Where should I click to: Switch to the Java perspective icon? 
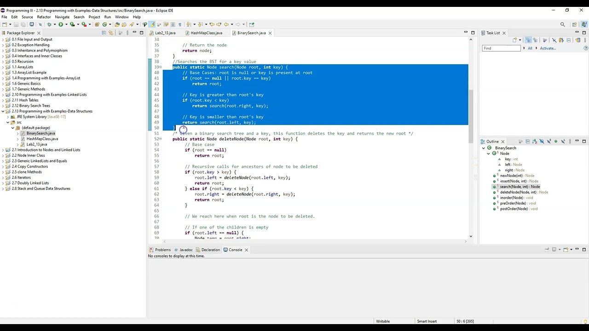pyautogui.click(x=583, y=24)
